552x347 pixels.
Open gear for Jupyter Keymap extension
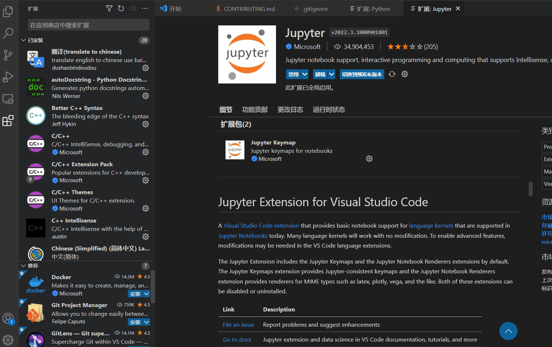[369, 159]
